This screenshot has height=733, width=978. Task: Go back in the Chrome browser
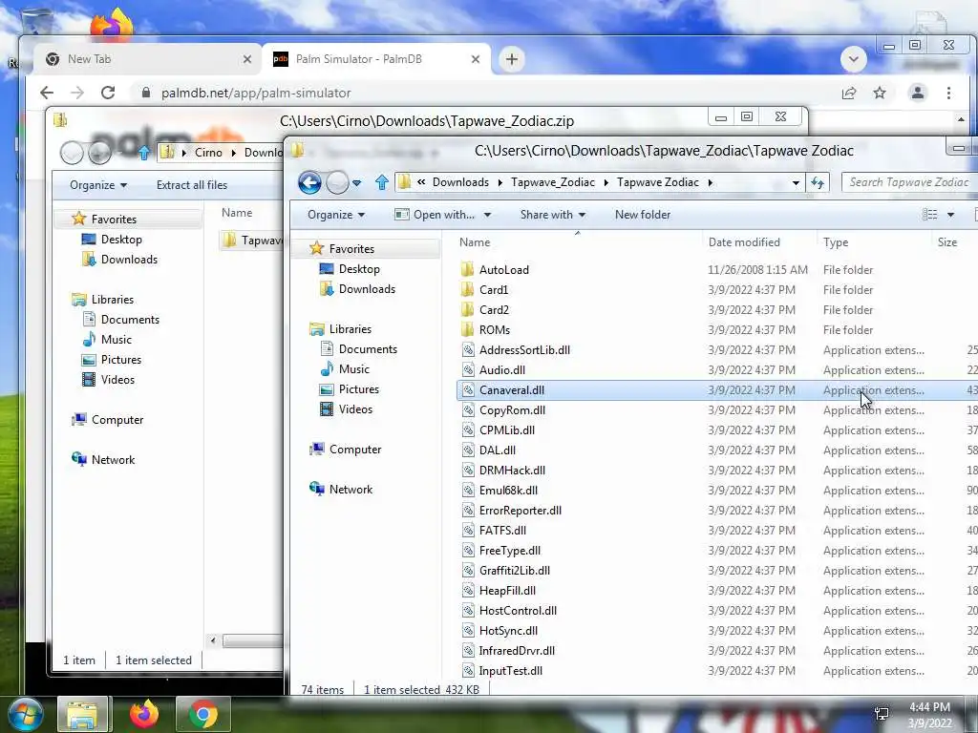(47, 93)
